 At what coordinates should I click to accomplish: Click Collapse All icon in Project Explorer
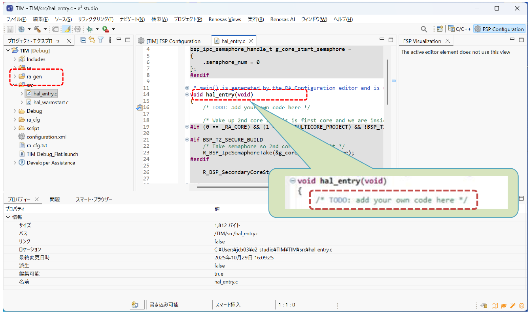click(83, 40)
